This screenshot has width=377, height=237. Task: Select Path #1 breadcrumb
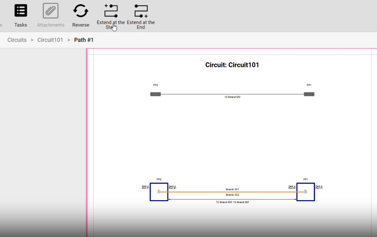(84, 40)
